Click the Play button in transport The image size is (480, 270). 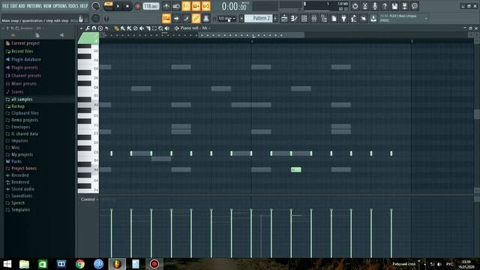pos(118,6)
